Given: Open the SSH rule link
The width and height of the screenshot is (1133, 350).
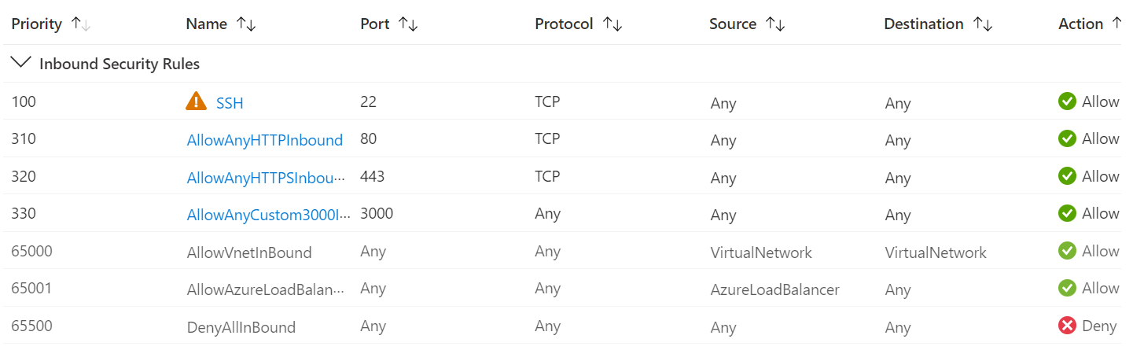Looking at the screenshot, I should (230, 103).
